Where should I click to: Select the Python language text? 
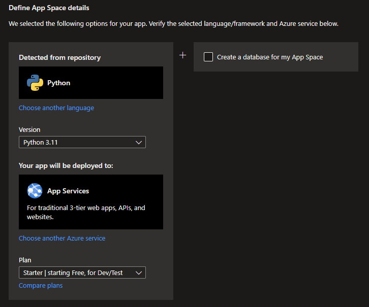pyautogui.click(x=58, y=83)
